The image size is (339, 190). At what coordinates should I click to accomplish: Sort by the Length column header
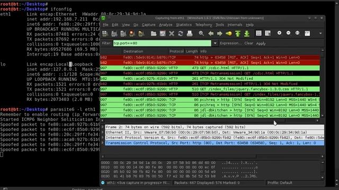[192, 51]
